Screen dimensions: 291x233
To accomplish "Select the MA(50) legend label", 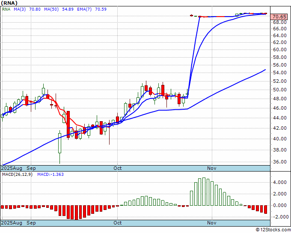I will point(51,9).
